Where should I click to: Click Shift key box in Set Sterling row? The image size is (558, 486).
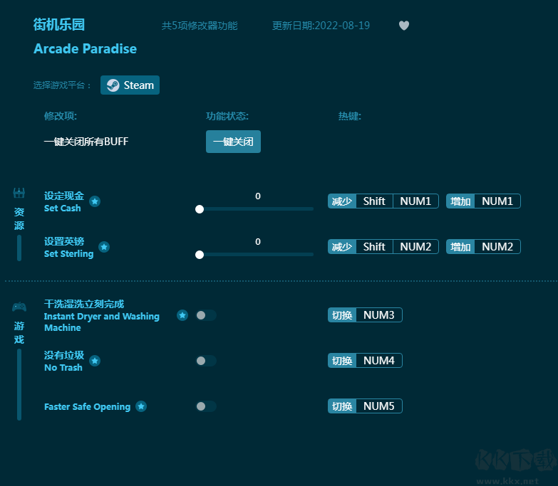click(374, 247)
